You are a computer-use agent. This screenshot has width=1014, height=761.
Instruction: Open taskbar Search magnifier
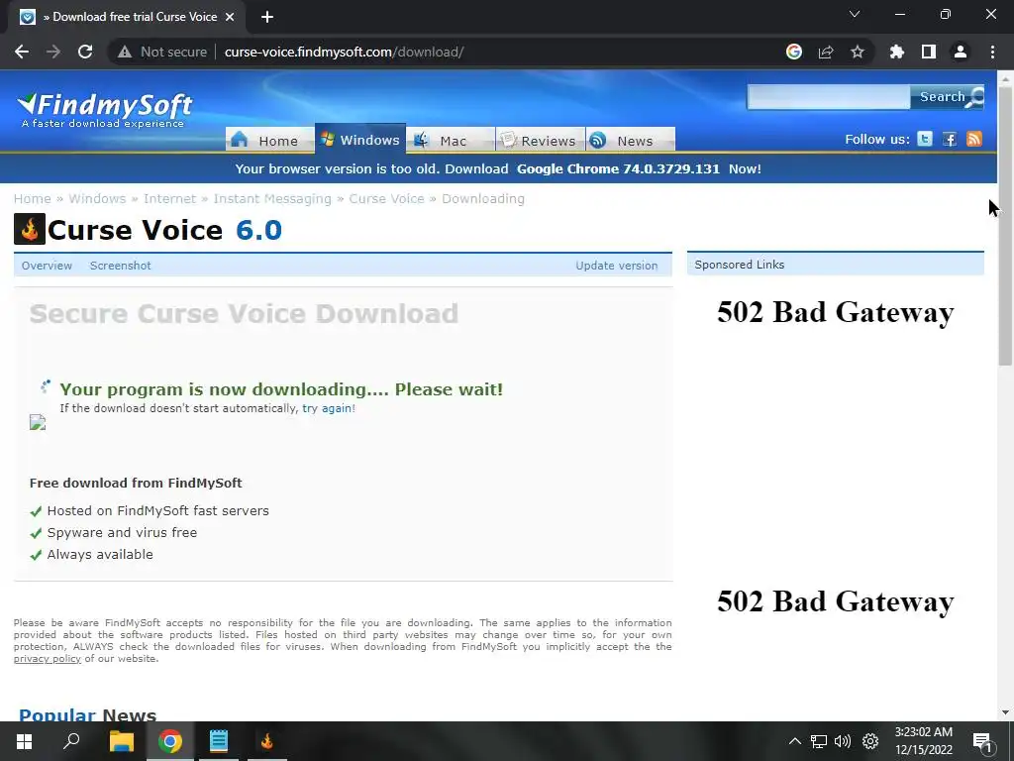(71, 741)
